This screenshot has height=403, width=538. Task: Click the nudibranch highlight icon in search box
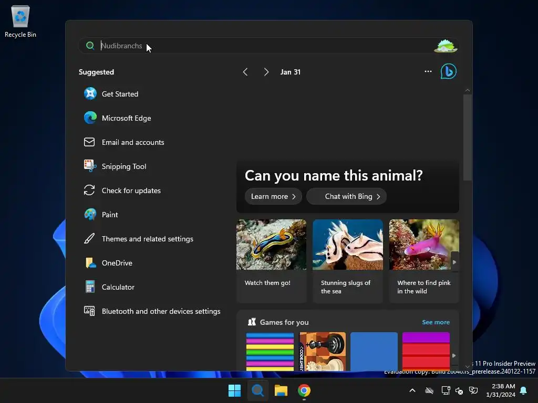[x=446, y=46]
